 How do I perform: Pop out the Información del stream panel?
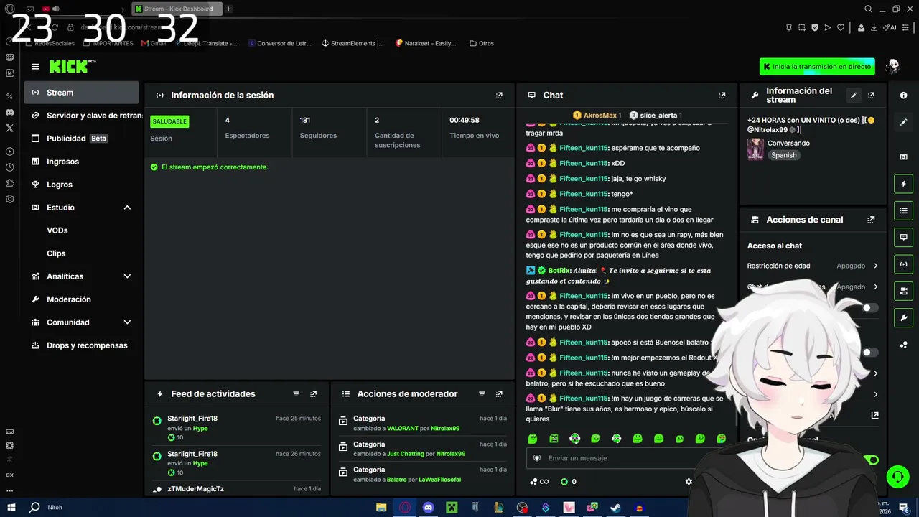(871, 95)
